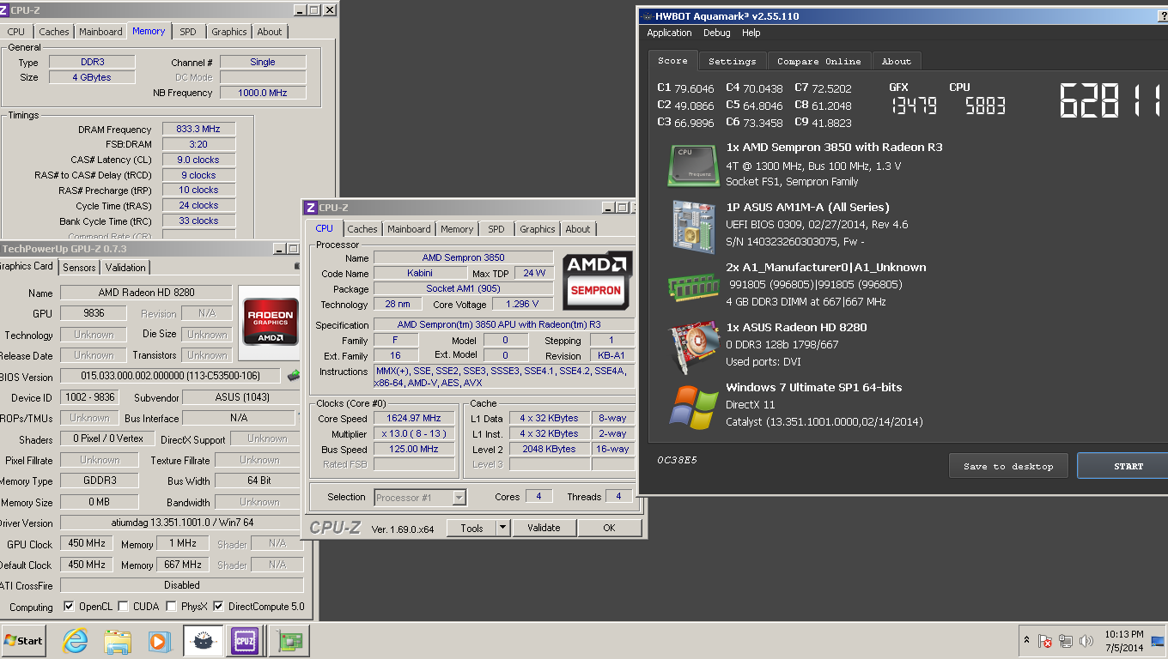Open Windows Explorer folder on taskbar

118,641
